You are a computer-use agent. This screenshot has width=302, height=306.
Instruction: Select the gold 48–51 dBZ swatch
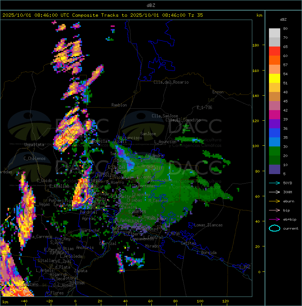pos(274,88)
